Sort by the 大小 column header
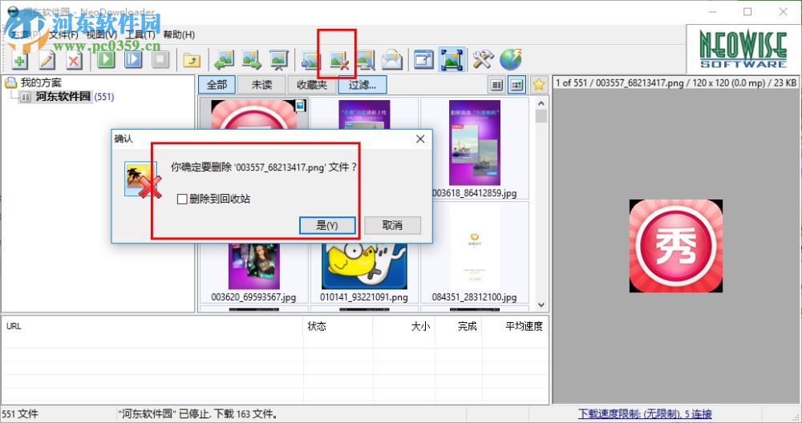Viewport: 802px width, 423px height. (404, 326)
